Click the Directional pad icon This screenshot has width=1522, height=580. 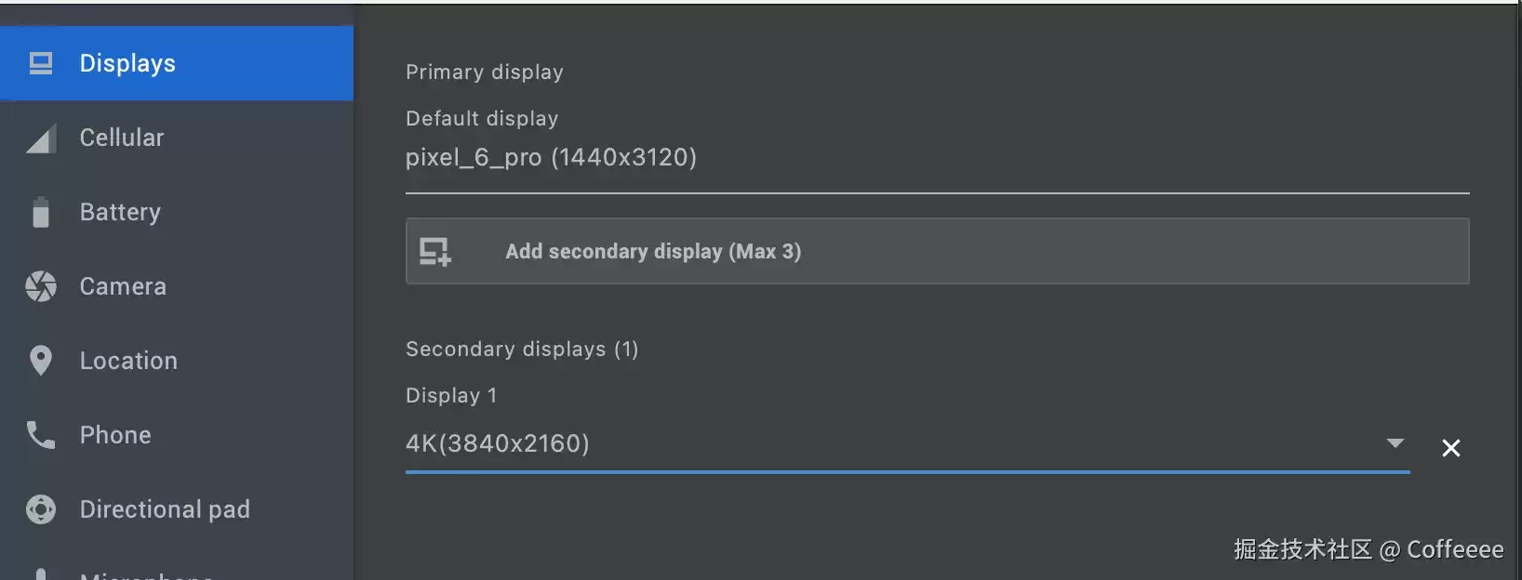[41, 509]
